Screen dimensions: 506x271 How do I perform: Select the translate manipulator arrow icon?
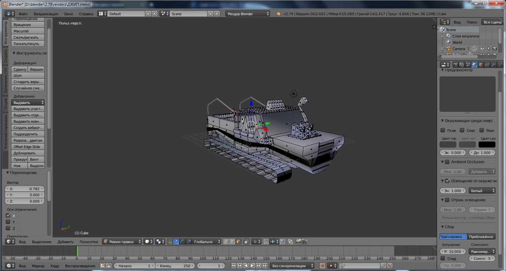pos(176,242)
